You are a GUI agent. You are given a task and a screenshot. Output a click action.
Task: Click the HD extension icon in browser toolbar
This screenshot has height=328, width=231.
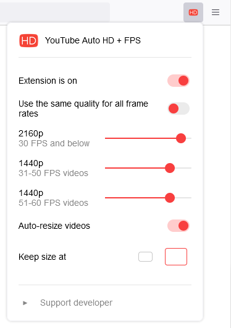tap(193, 12)
